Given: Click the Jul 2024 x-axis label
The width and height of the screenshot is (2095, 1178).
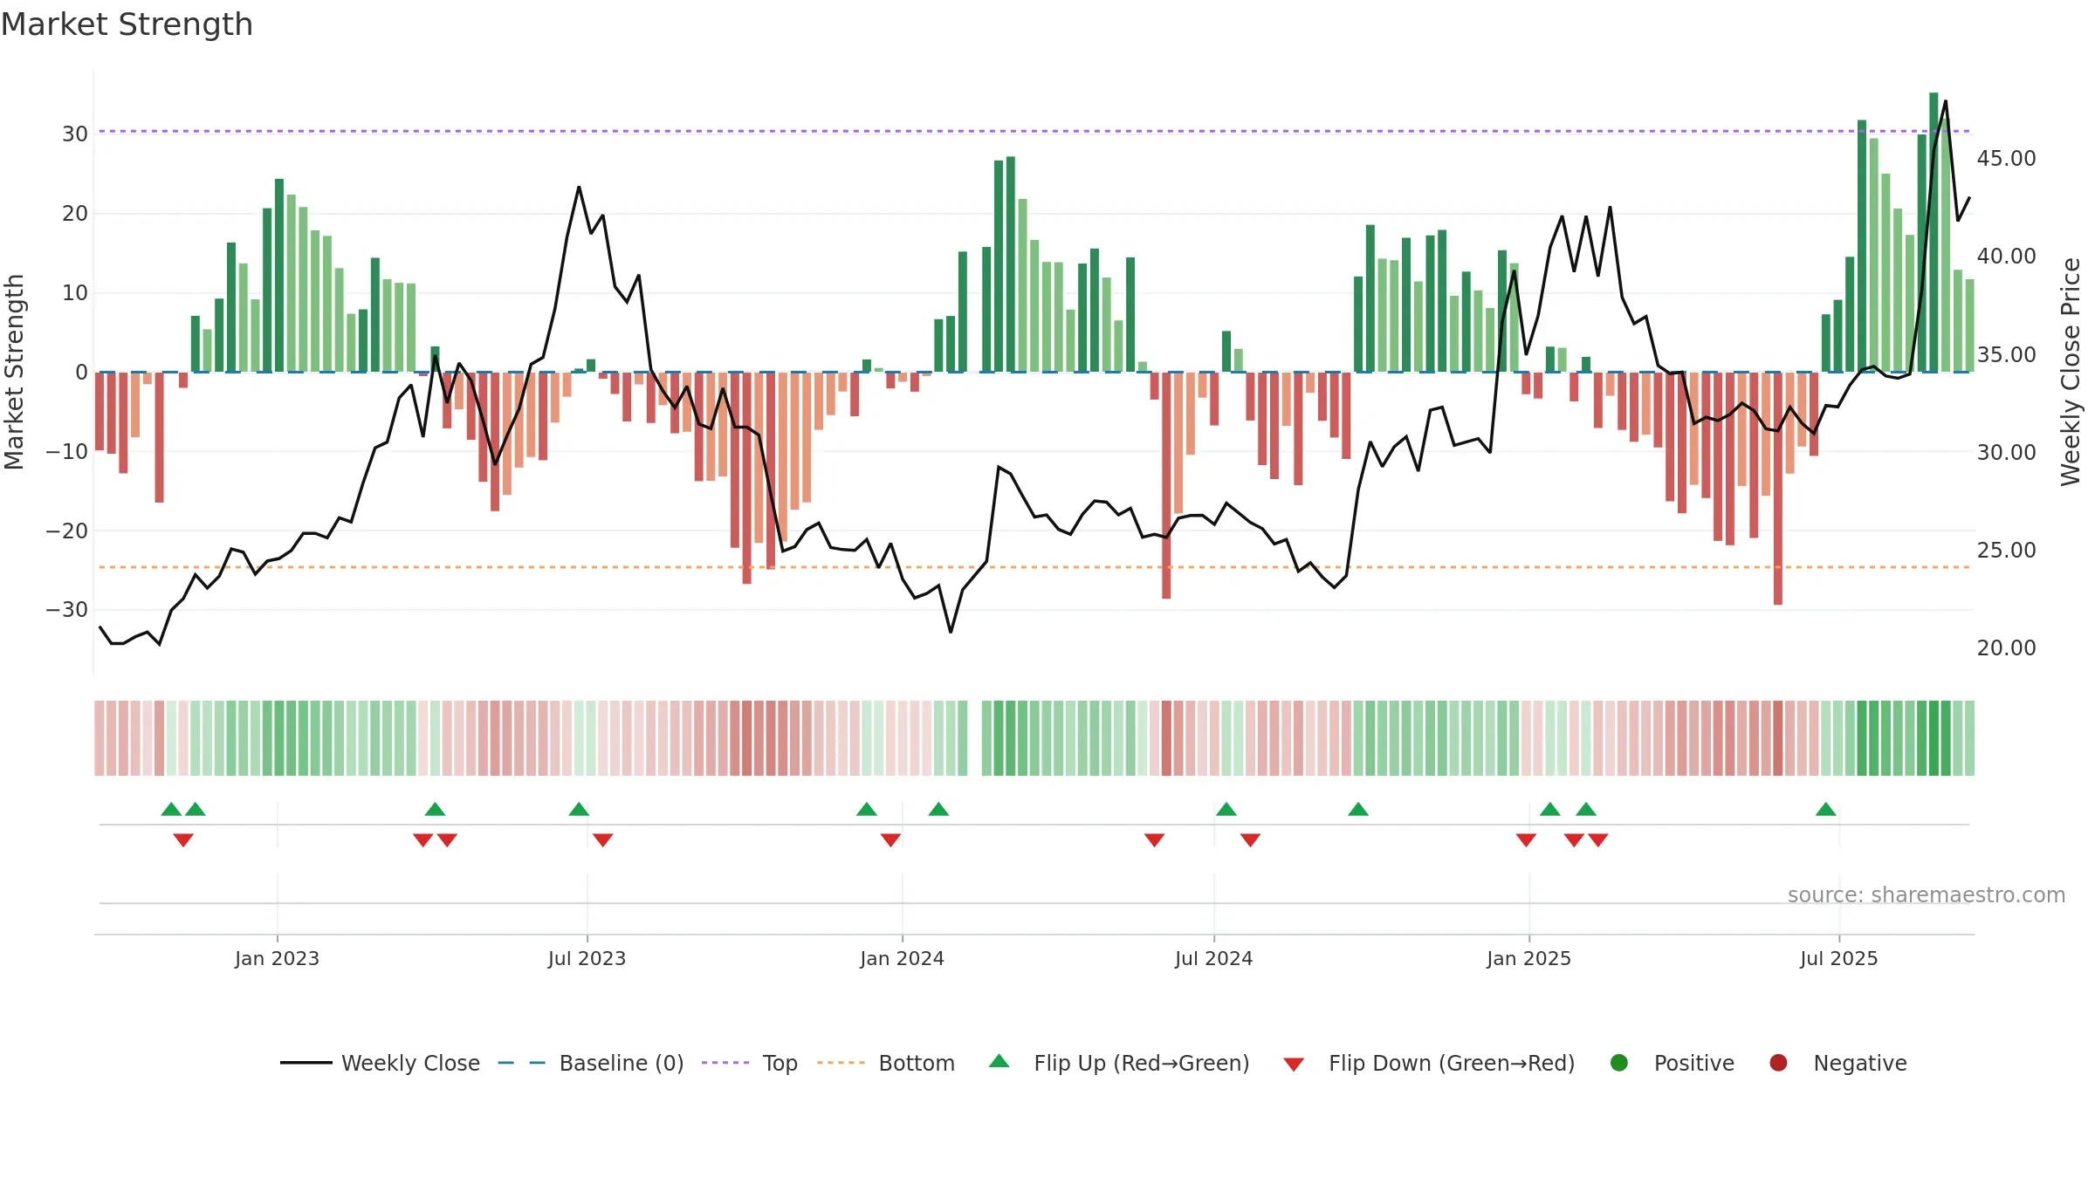Looking at the screenshot, I should (x=1213, y=958).
